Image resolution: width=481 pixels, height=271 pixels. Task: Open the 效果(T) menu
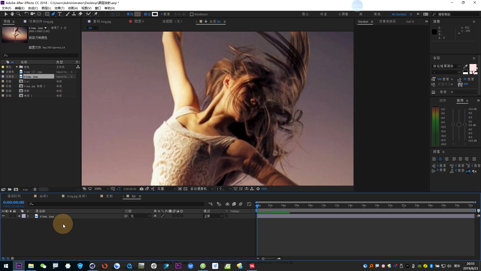point(59,8)
